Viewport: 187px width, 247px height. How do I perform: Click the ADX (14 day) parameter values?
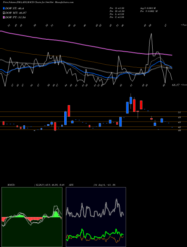(104, 185)
